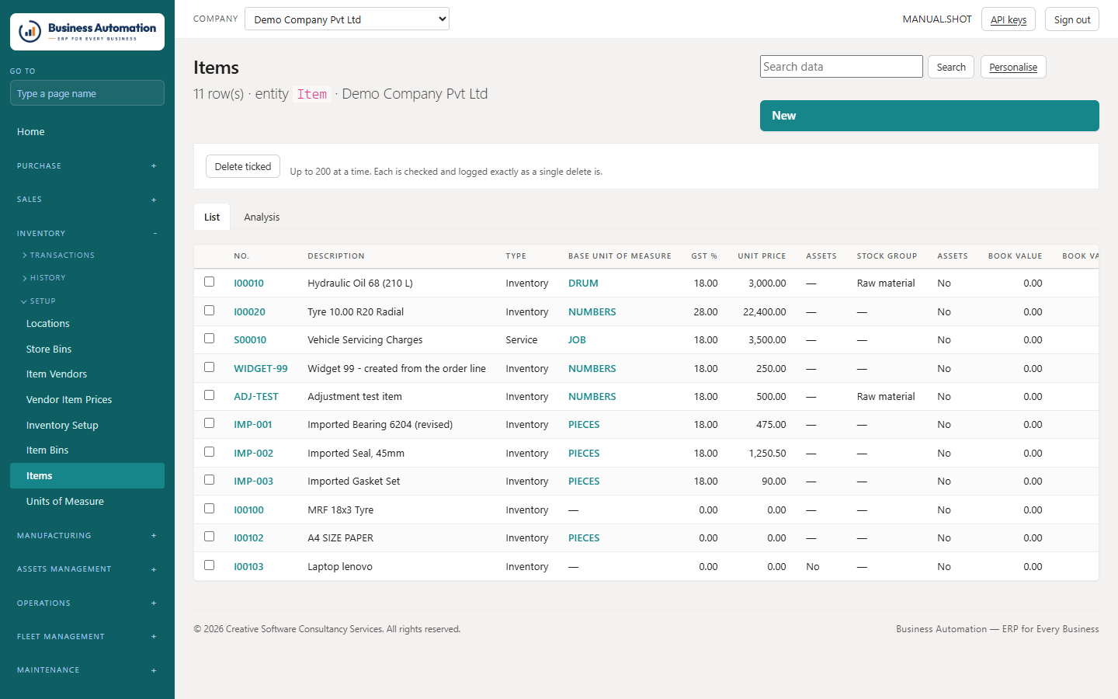The width and height of the screenshot is (1118, 699).
Task: Tick the A4 SIZE PAPER row checkbox
Action: click(209, 537)
